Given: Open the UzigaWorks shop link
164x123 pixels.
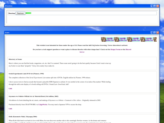Looking at the screenshot, I should (x=43, y=104).
